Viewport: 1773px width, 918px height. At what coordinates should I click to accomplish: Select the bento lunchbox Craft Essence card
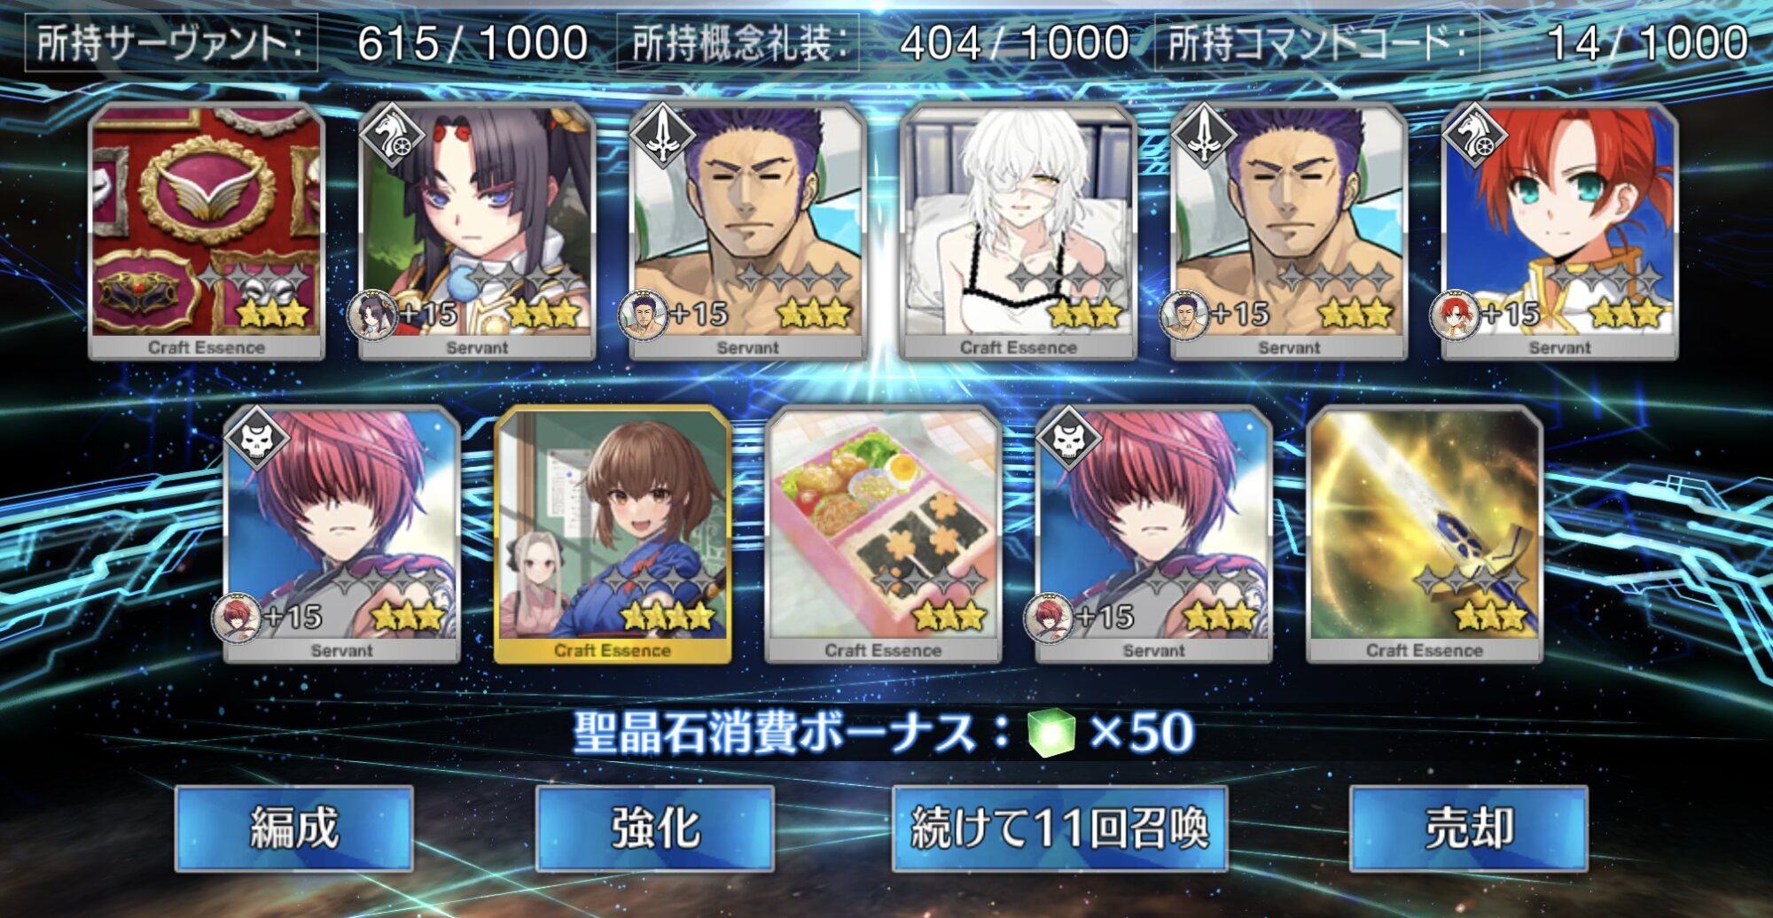[x=883, y=535]
